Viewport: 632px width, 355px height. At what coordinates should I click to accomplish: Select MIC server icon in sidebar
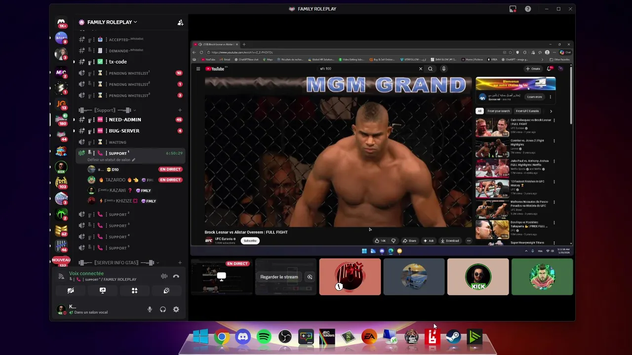pyautogui.click(x=61, y=73)
